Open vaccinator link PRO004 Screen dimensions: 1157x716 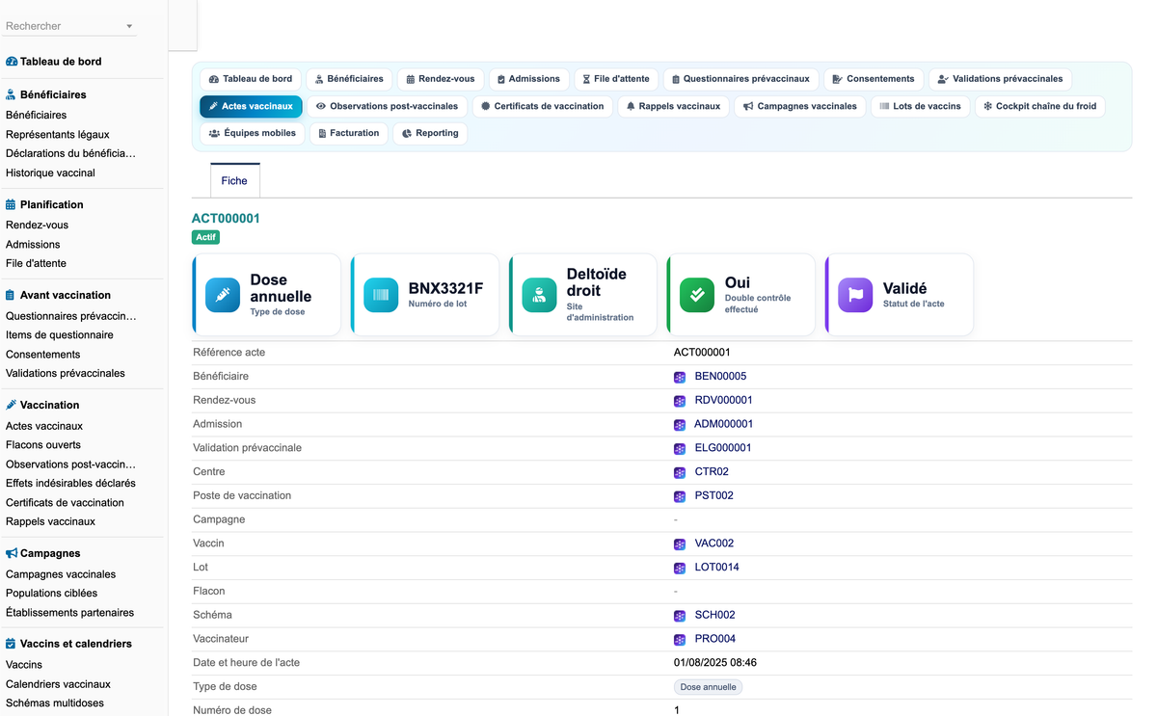715,640
